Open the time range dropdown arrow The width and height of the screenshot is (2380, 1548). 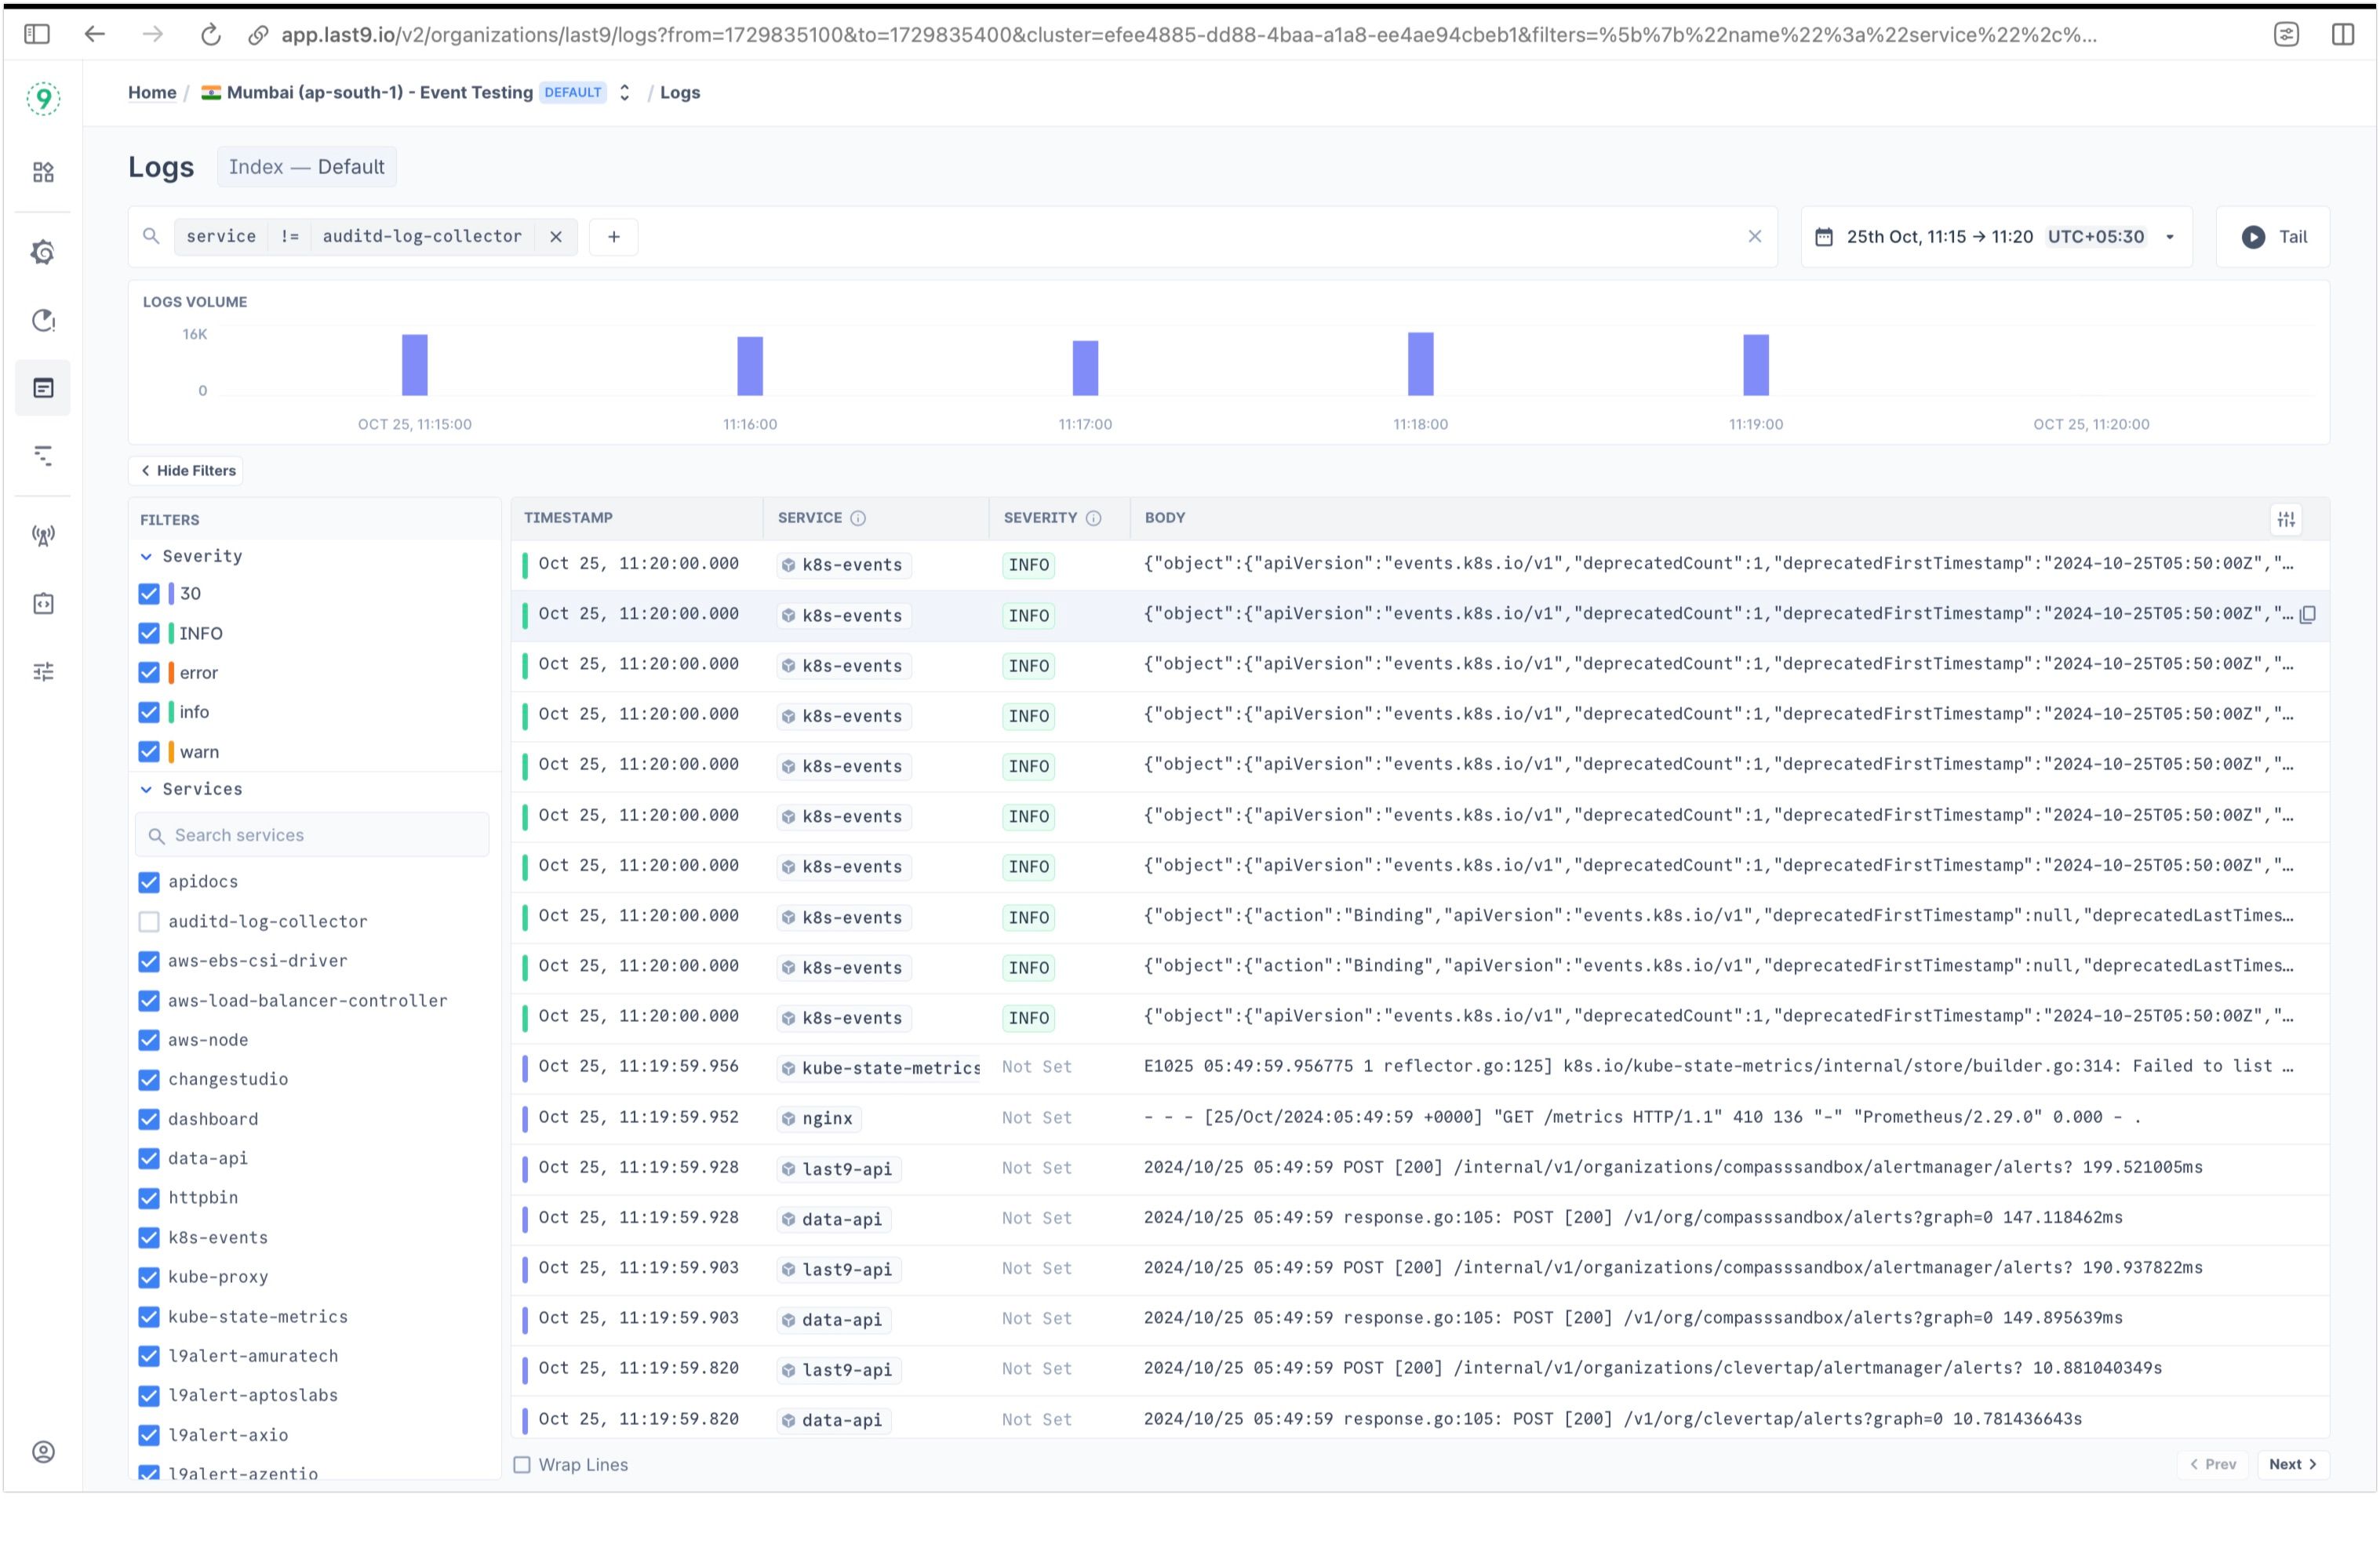(x=2170, y=237)
